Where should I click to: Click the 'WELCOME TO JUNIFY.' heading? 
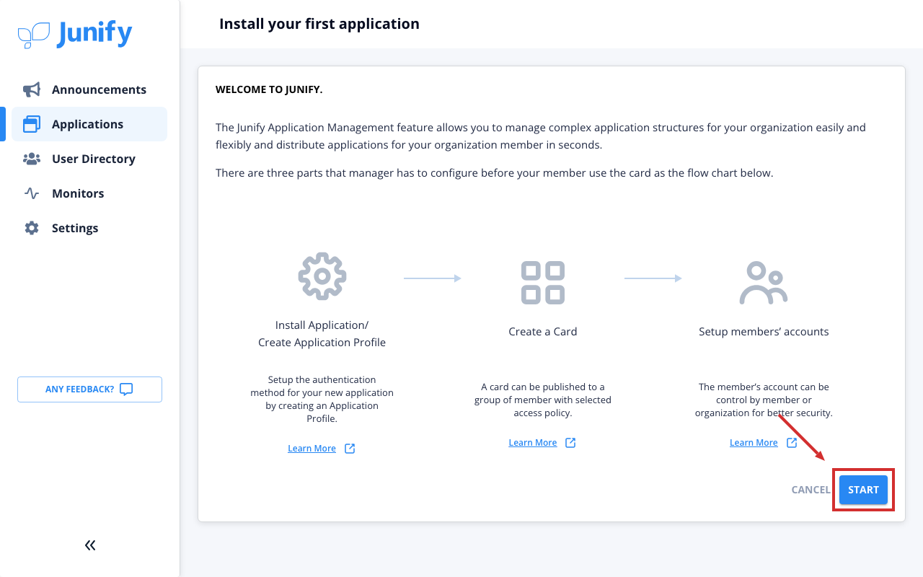point(269,90)
